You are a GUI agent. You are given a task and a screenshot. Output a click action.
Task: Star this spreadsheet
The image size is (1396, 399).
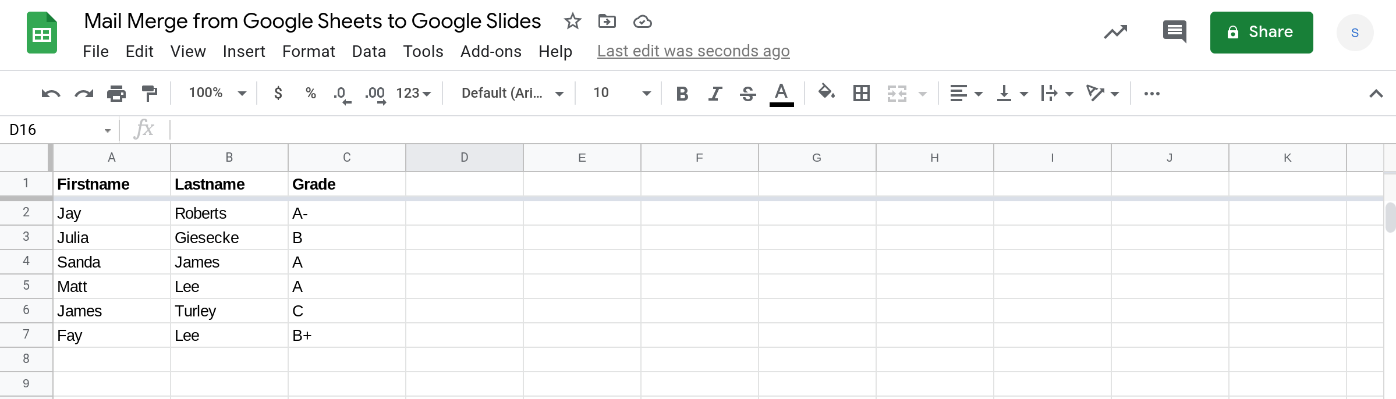click(x=573, y=22)
